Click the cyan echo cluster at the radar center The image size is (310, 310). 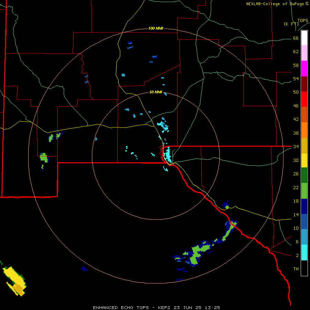(x=168, y=154)
